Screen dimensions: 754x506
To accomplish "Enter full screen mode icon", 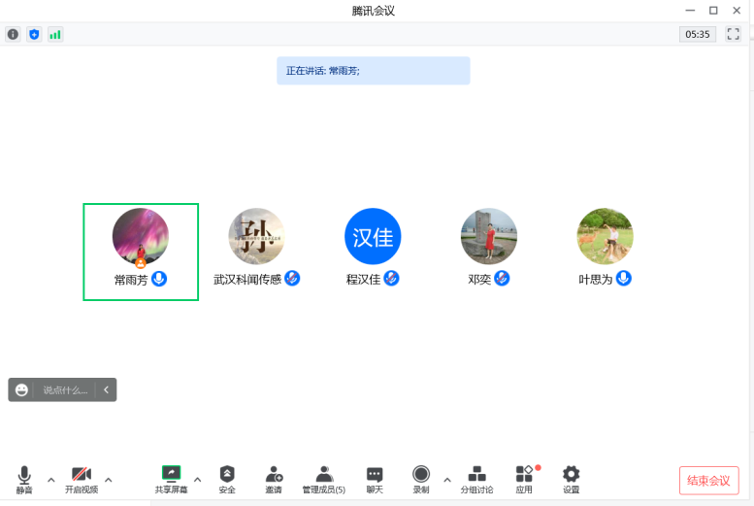I will coord(734,34).
